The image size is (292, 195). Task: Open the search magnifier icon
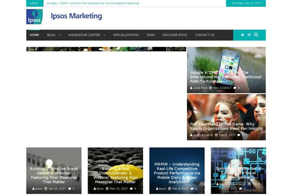click(x=256, y=35)
